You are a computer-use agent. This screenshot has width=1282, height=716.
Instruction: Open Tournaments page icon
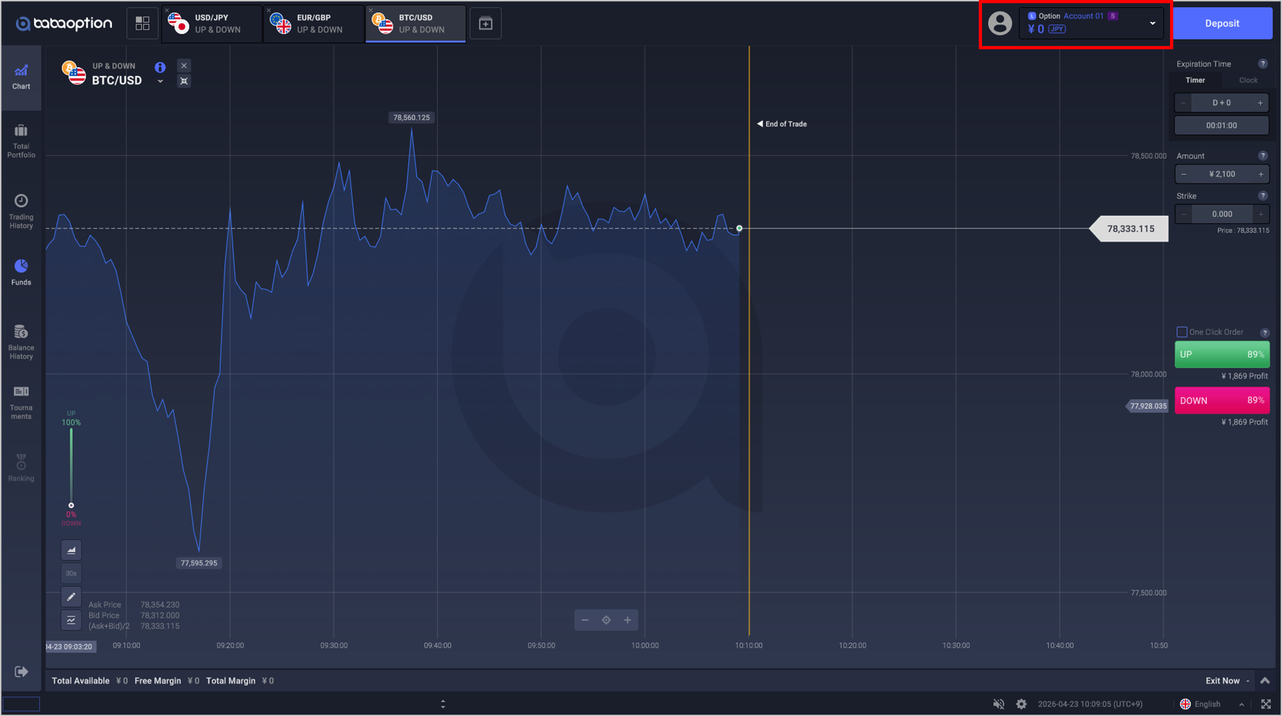tap(21, 401)
